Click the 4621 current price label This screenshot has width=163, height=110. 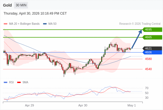tap(152, 48)
